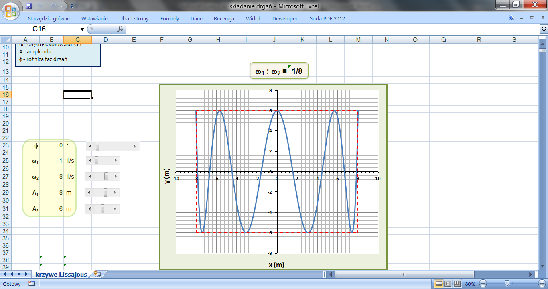The image size is (548, 289).
Task: Select column header K
Action: pyautogui.click(x=302, y=39)
